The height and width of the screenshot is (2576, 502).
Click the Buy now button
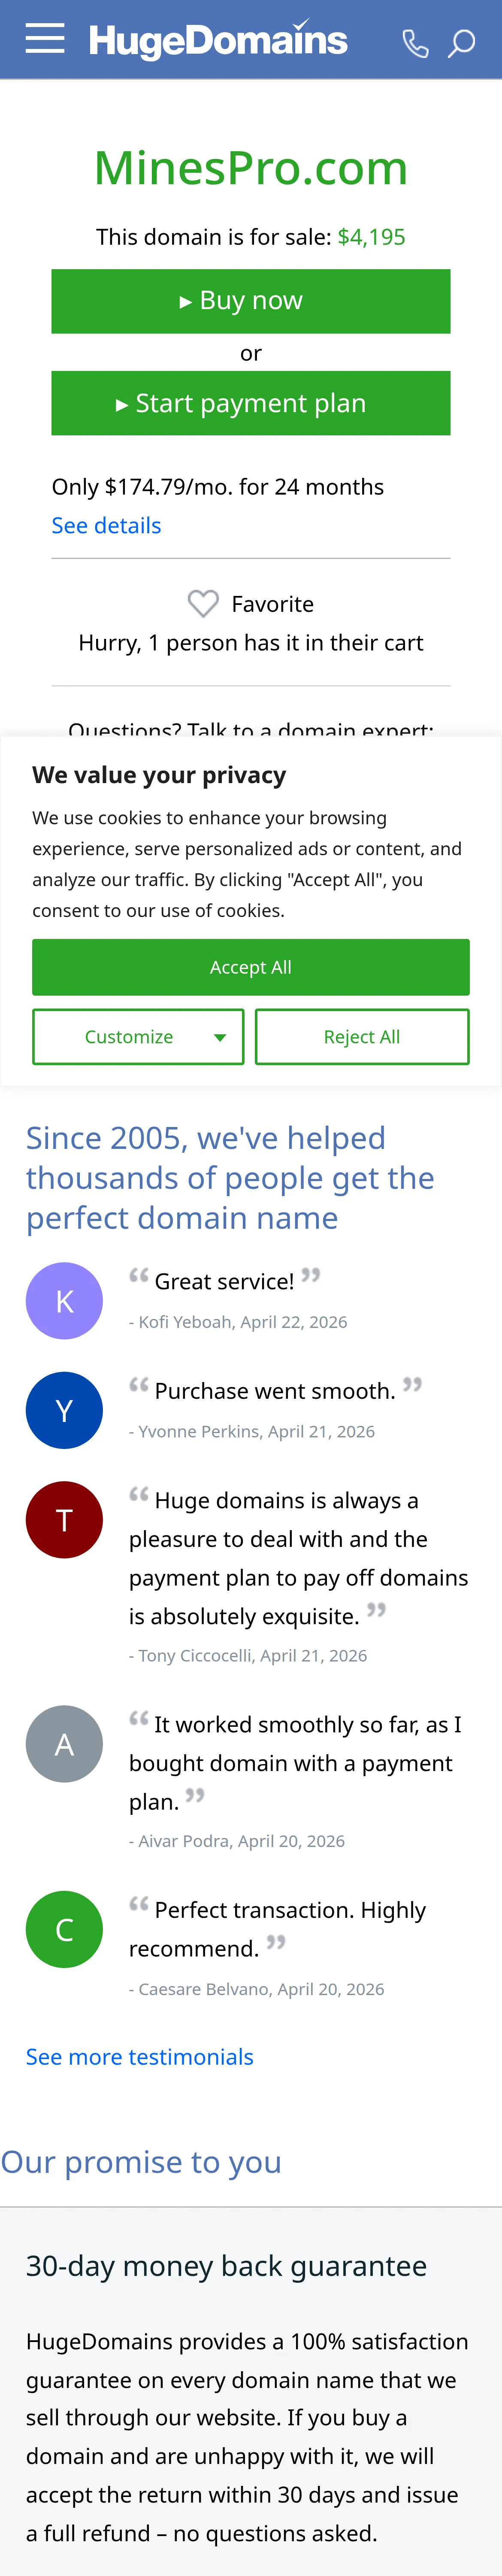(251, 300)
